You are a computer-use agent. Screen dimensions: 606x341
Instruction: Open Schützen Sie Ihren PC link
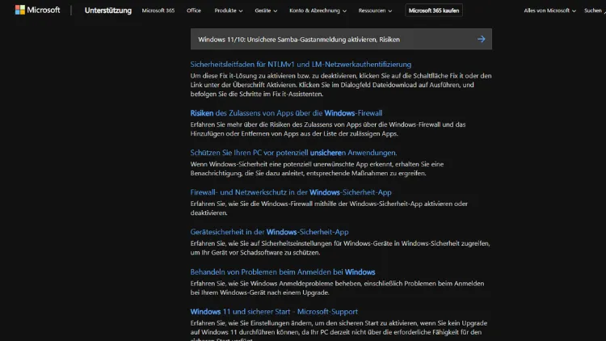293,153
